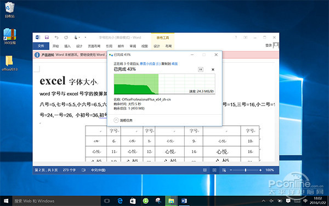Select the 360压缩 desktop shortcut
The width and height of the screenshot is (329, 206).
click(x=10, y=36)
